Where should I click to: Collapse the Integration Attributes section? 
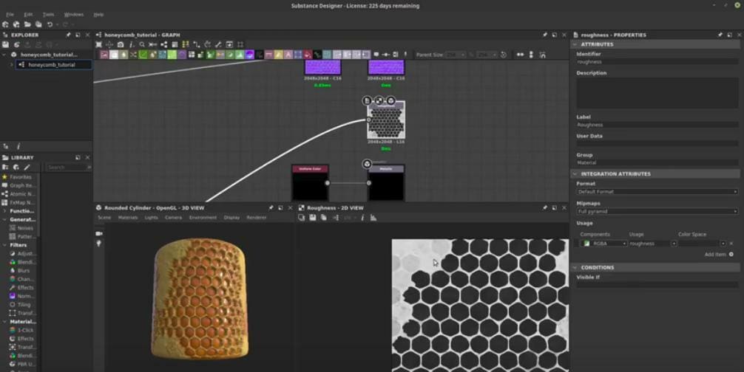pos(575,174)
